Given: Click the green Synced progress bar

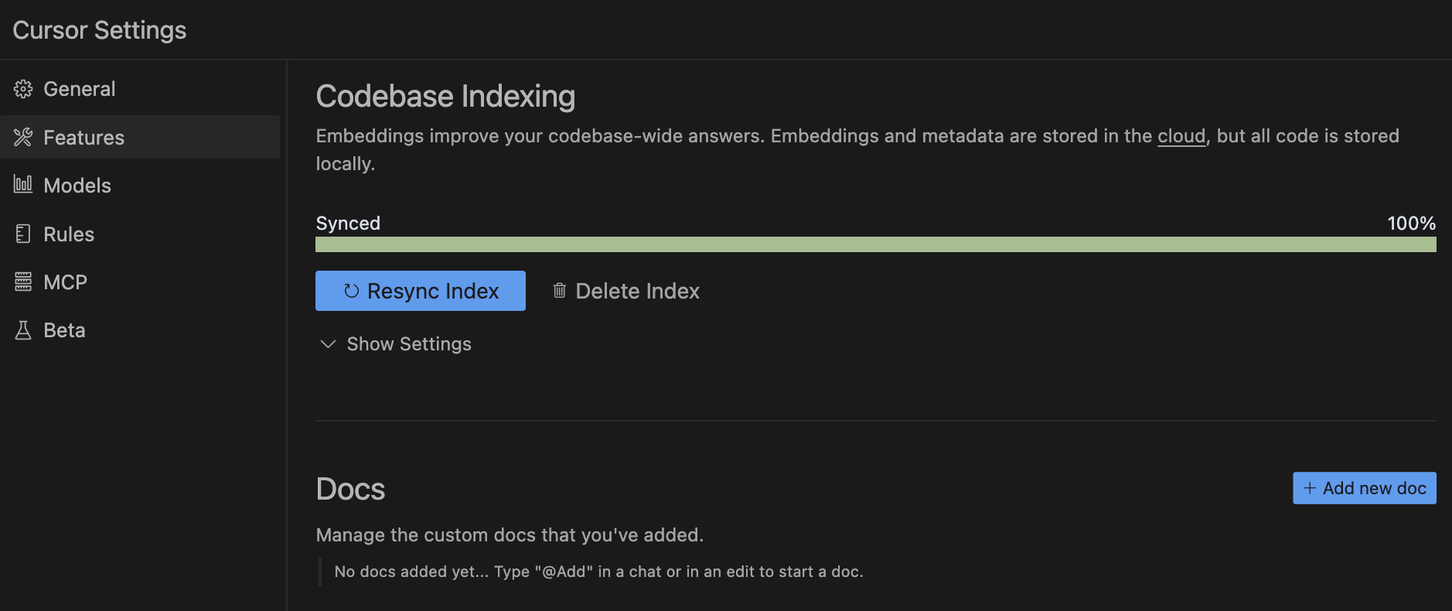Looking at the screenshot, I should (x=876, y=244).
